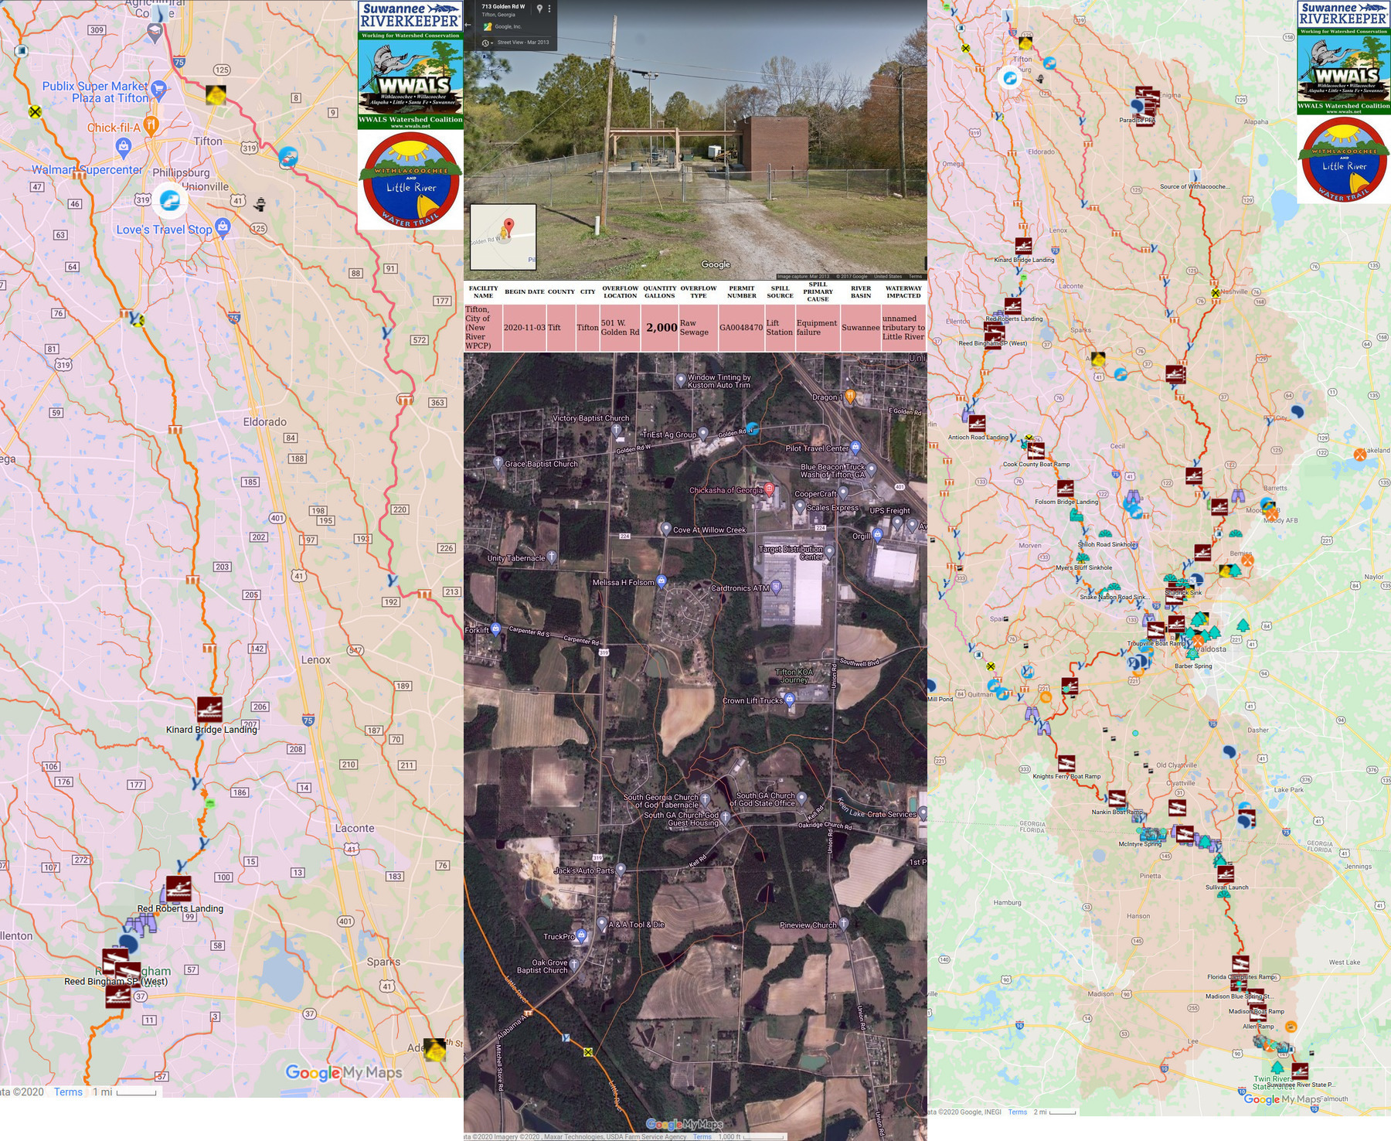Click the GA0048470 permit number cell
Viewport: 1391px width, 1141px height.
point(741,328)
